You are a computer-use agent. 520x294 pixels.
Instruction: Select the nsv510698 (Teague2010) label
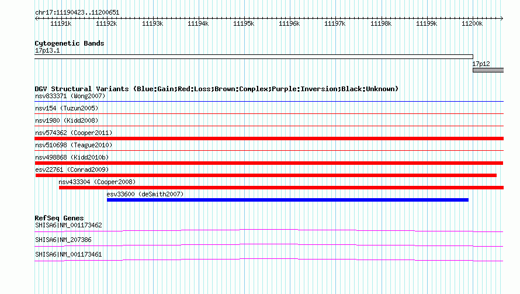pos(74,145)
